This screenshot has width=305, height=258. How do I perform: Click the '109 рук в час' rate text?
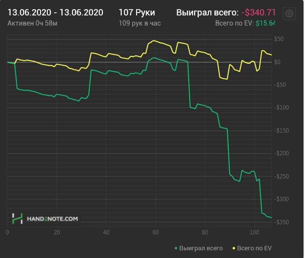tap(139, 23)
